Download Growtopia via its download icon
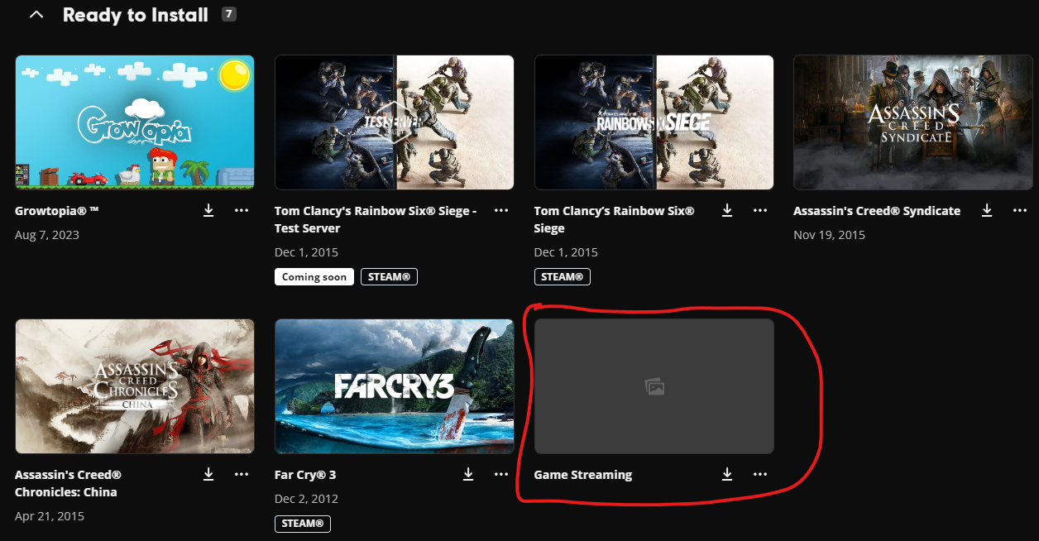 [x=208, y=211]
